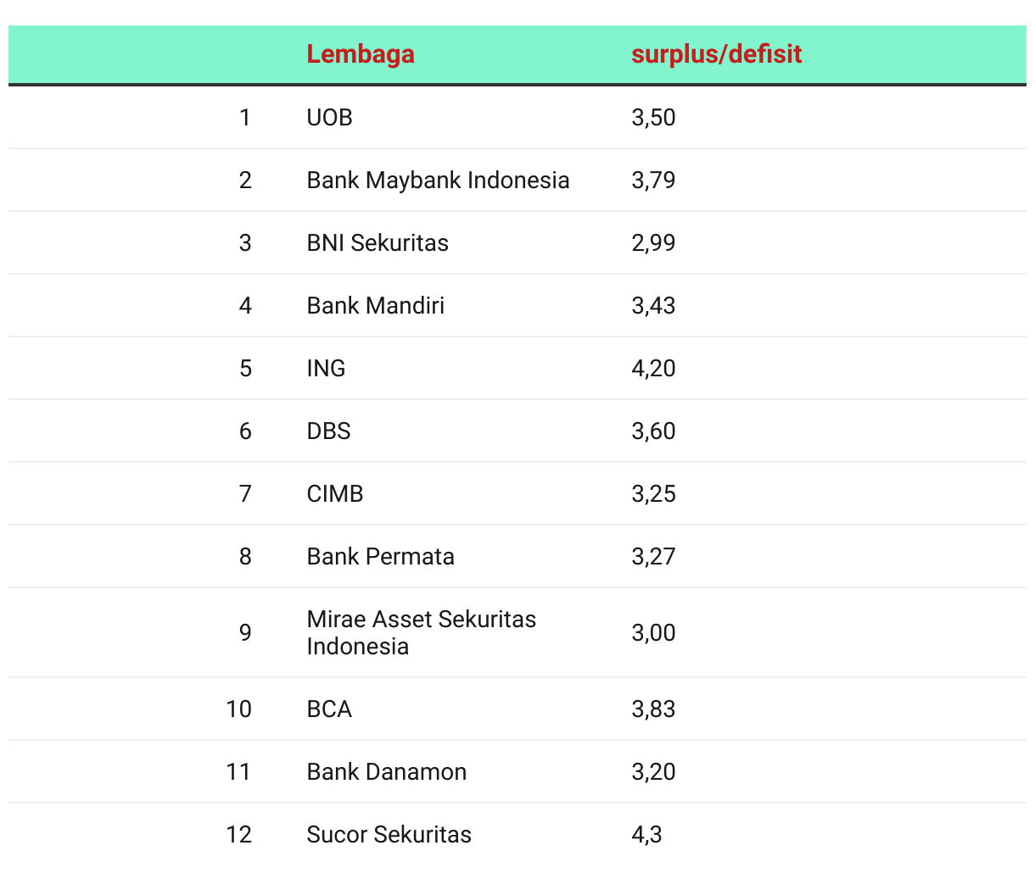The image size is (1035, 873).
Task: Click the Bank Mandiri cell
Action: (376, 305)
